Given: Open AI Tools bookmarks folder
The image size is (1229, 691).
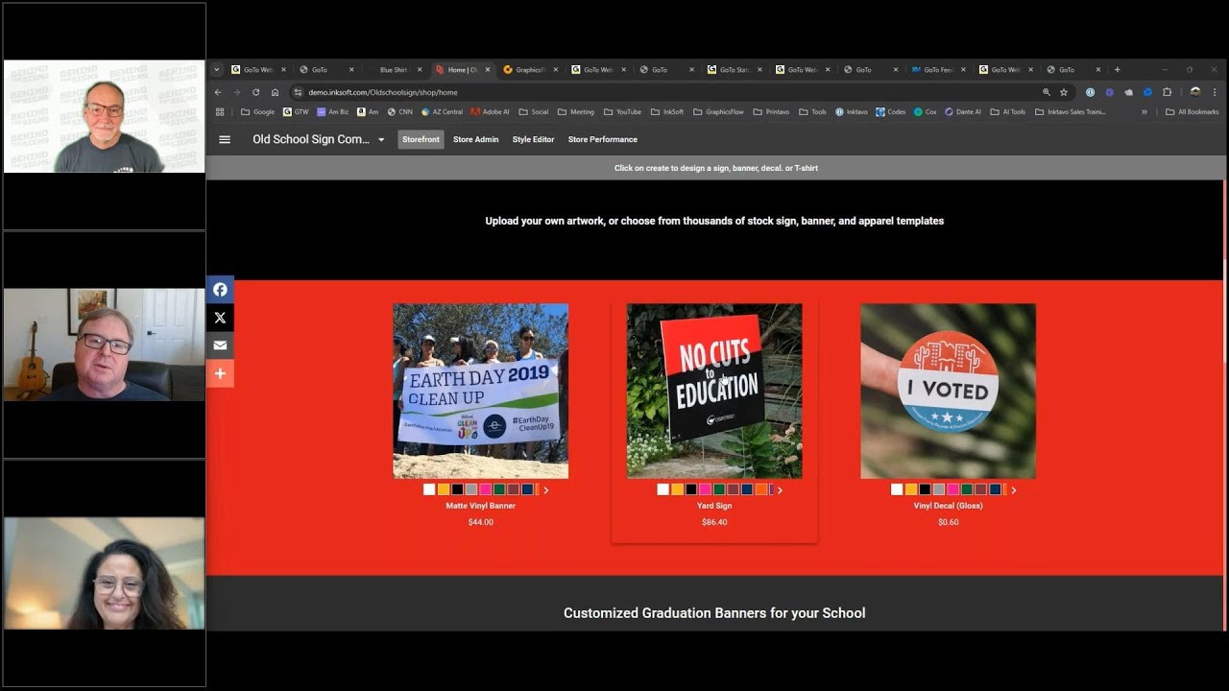Looking at the screenshot, I should click(x=1007, y=111).
